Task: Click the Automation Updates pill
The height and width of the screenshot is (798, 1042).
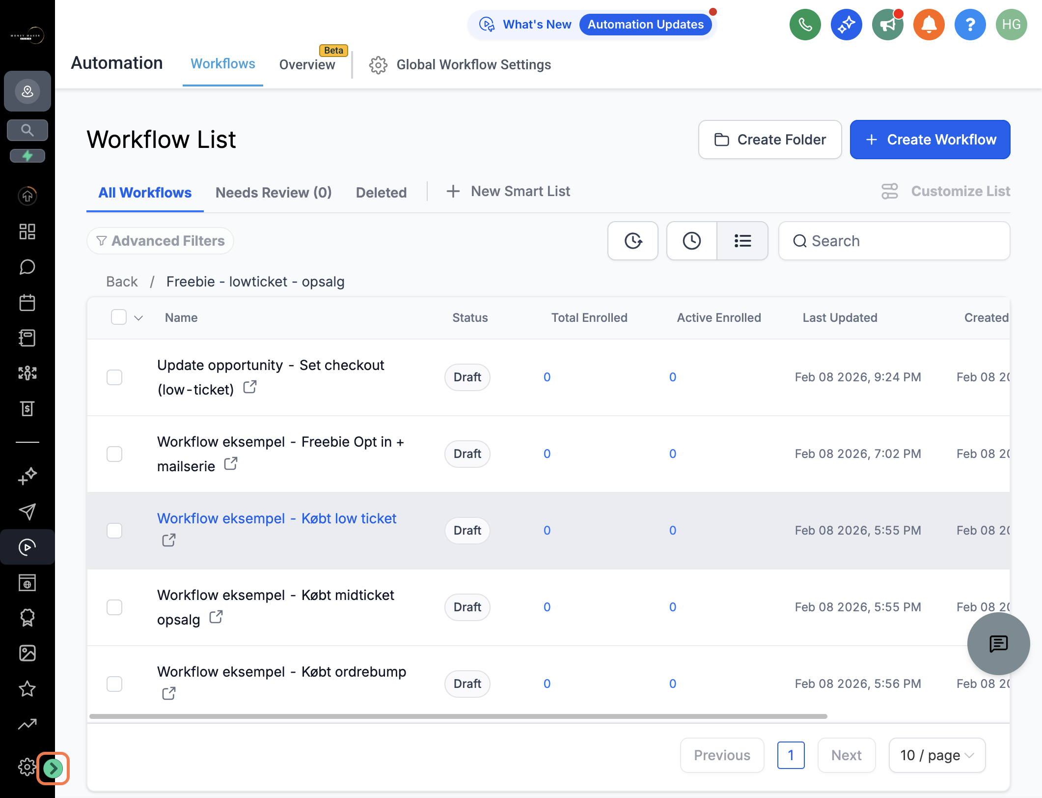Action: [646, 25]
